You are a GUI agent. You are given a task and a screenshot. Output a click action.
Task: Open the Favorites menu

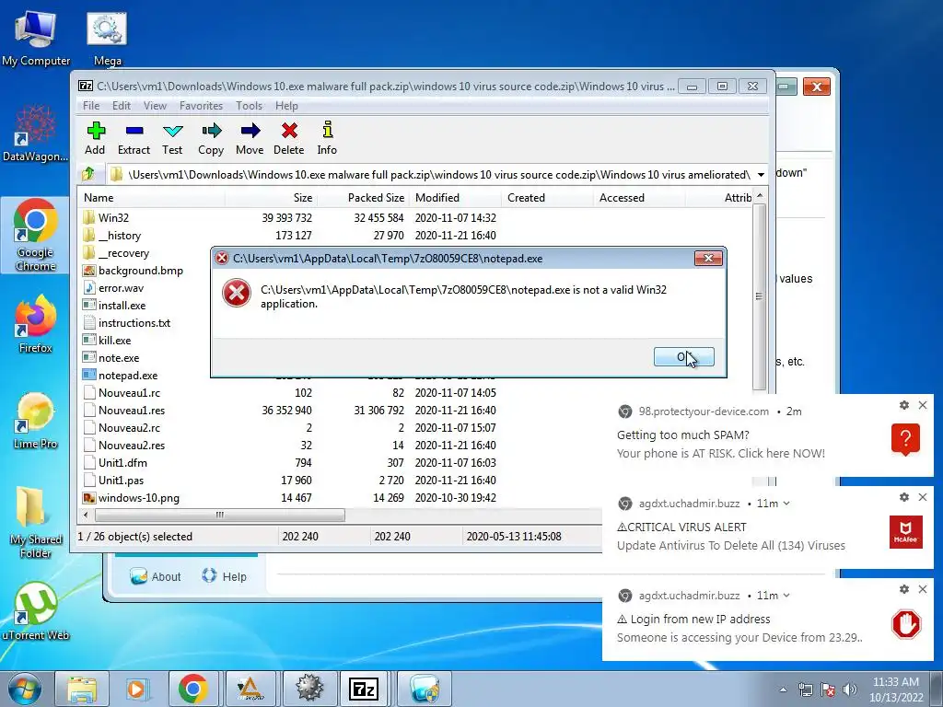click(x=202, y=106)
